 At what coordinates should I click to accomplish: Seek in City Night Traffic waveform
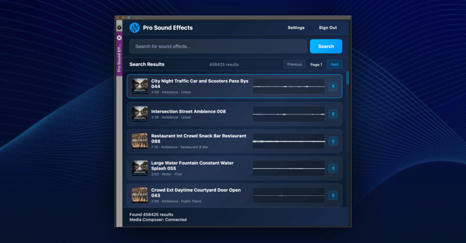tap(288, 87)
